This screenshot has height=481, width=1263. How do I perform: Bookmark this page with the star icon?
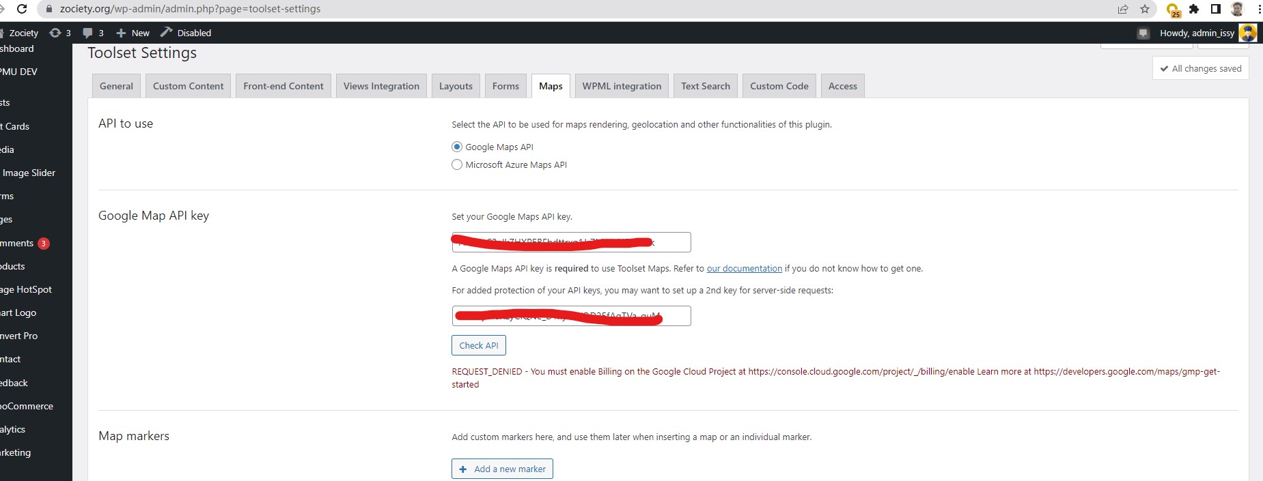coord(1145,9)
